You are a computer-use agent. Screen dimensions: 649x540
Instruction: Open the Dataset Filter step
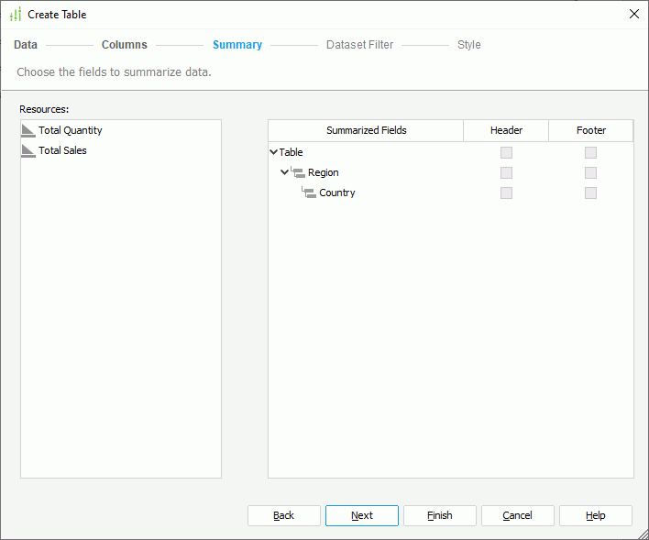click(359, 45)
